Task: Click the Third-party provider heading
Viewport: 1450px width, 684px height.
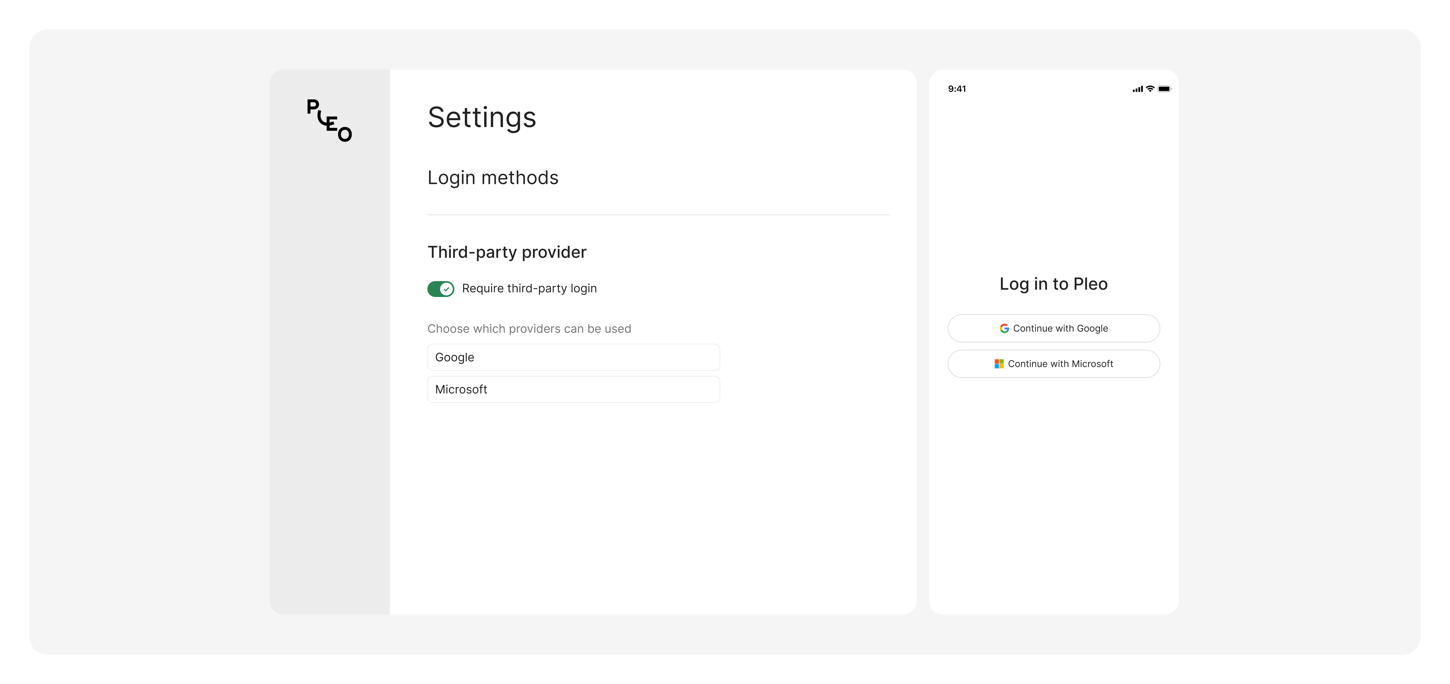Action: point(507,252)
